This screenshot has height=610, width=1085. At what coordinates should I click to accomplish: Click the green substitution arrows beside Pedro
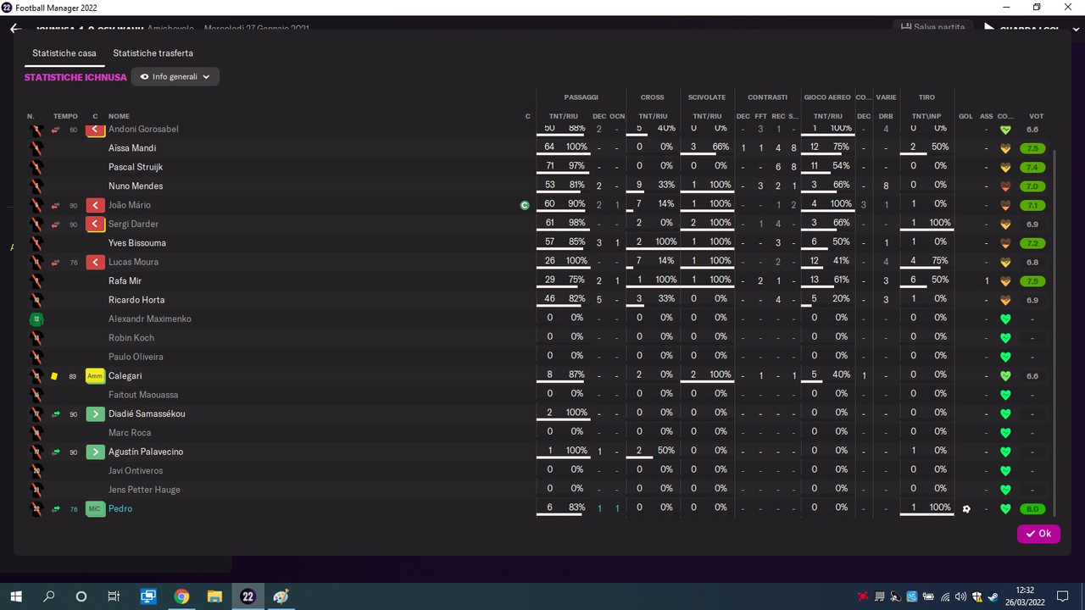coord(56,509)
